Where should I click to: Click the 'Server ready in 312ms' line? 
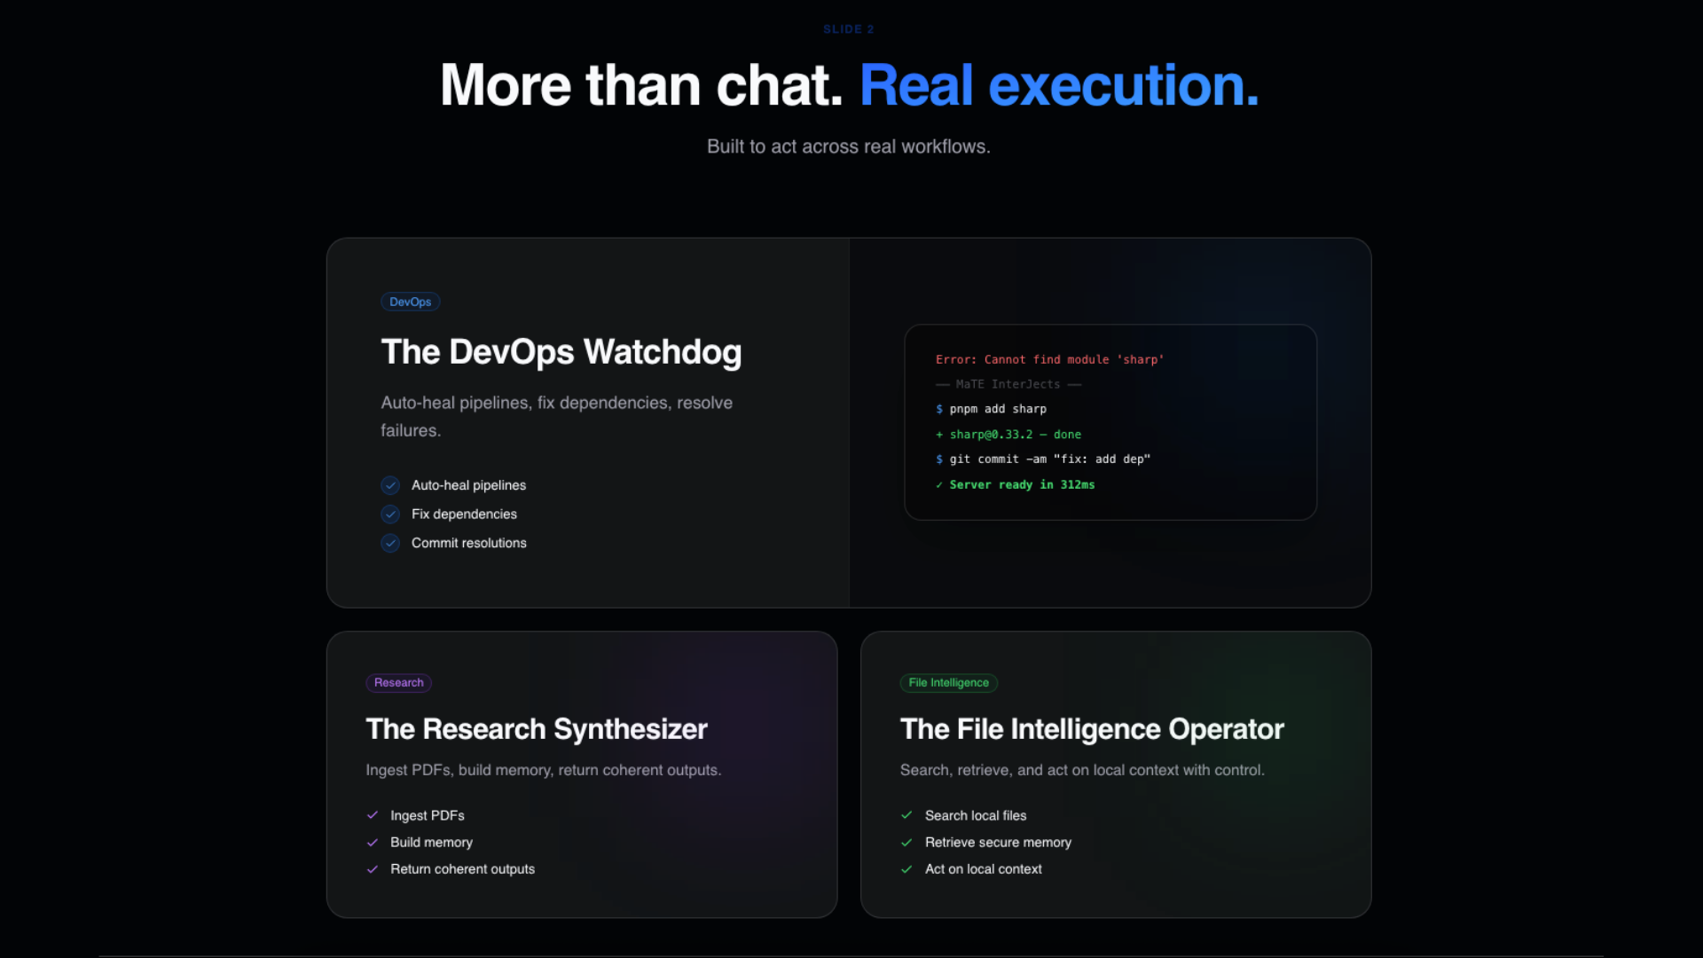click(1021, 485)
